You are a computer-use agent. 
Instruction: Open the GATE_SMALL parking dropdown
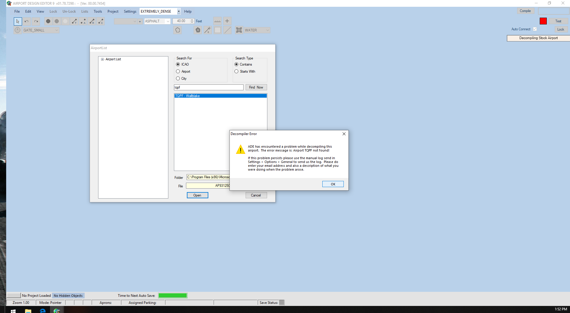[57, 30]
